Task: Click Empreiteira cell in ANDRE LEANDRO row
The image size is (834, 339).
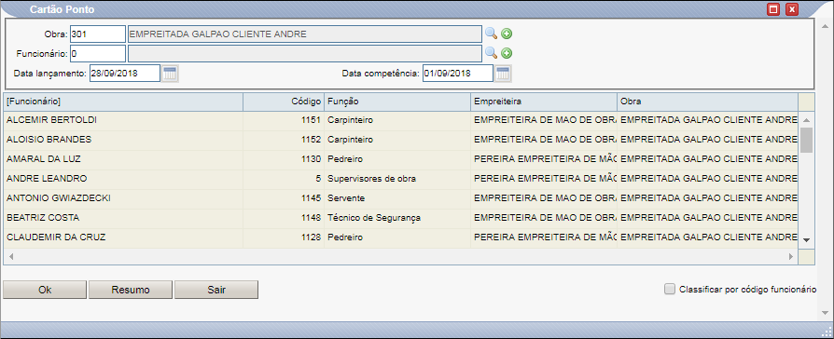Action: pos(544,179)
